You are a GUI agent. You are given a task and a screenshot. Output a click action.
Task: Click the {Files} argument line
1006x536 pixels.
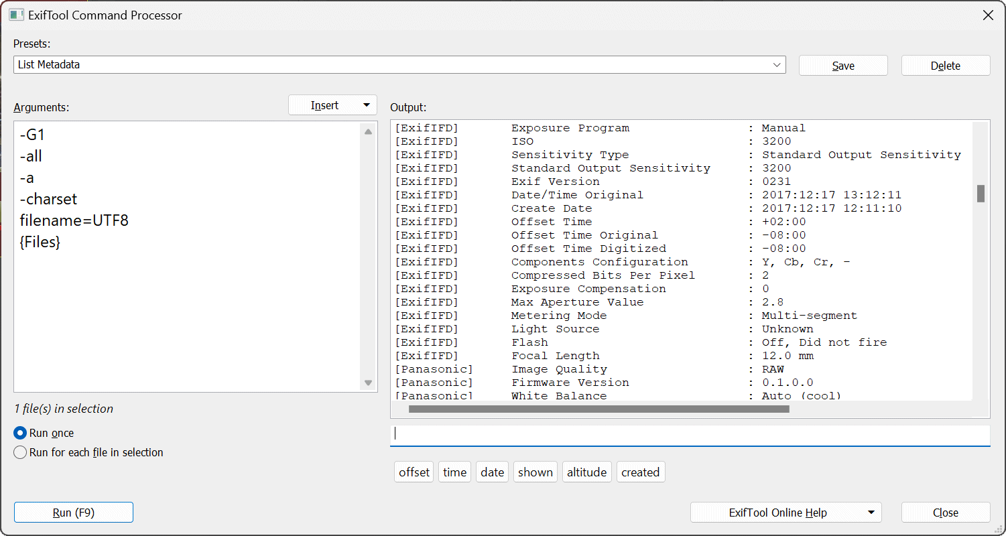click(40, 242)
